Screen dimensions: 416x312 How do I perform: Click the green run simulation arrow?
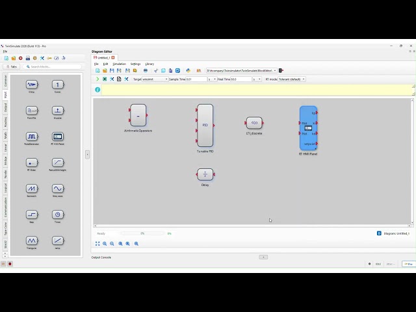(97, 79)
